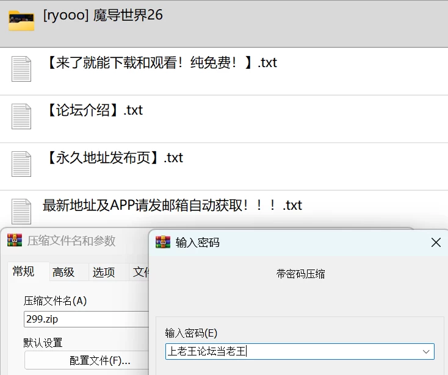Open the 选项 tab
Viewport: 448px width, 375px height.
tap(103, 272)
